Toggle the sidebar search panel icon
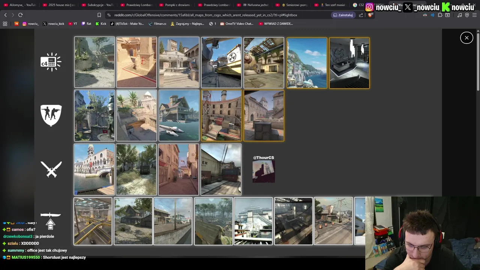The width and height of the screenshot is (480, 270). [447, 15]
